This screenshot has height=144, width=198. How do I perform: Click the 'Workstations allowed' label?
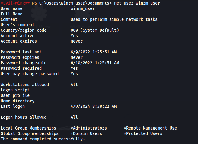click(25, 85)
